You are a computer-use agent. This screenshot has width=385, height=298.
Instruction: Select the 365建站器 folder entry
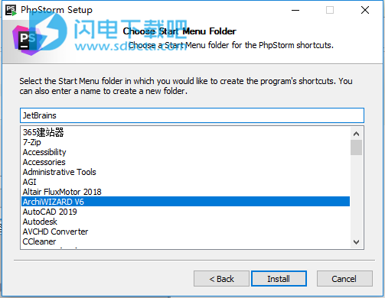pyautogui.click(x=185, y=132)
